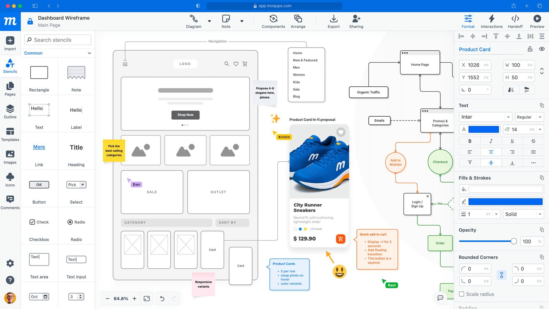Click the Preview button
549x309 pixels.
537,21
